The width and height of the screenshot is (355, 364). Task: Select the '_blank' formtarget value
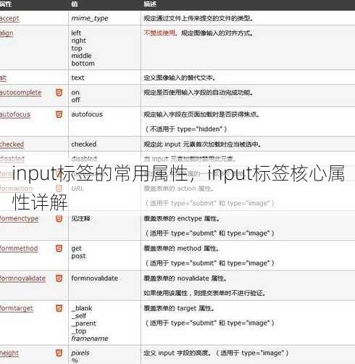[82, 308]
